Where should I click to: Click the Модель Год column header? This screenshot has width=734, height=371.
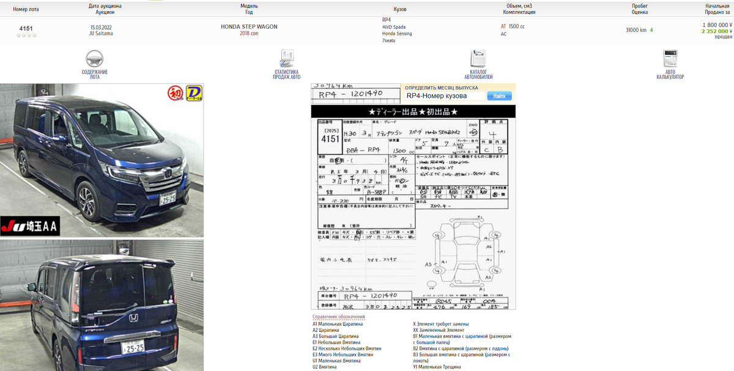tap(249, 9)
